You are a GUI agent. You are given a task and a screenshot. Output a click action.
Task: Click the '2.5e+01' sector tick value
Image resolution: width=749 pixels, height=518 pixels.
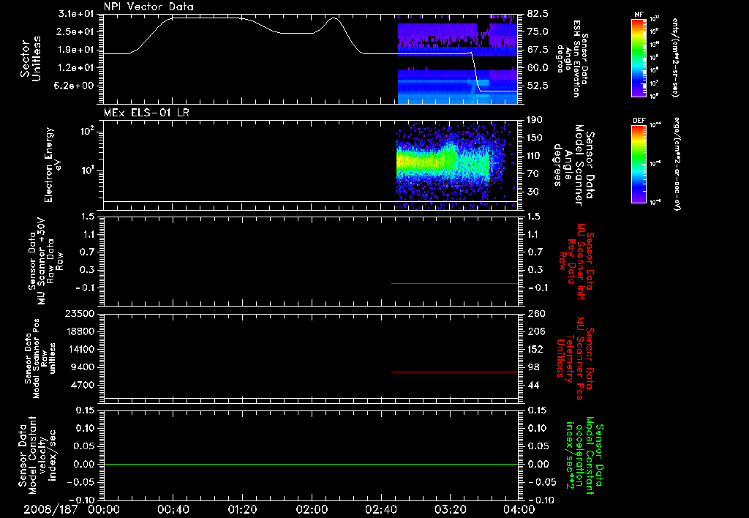coord(75,31)
